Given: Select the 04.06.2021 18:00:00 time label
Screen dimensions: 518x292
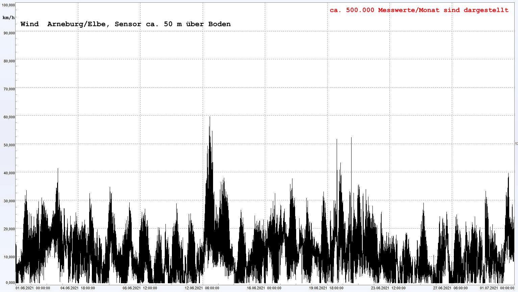Looking at the screenshot, I should pyautogui.click(x=78, y=288).
